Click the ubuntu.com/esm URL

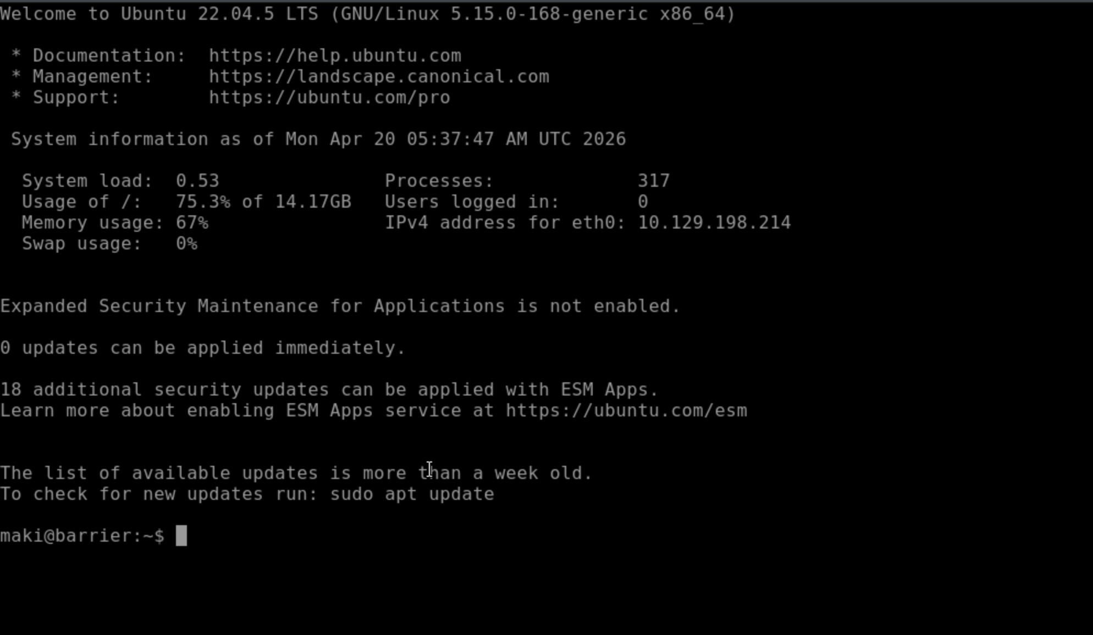pyautogui.click(x=626, y=410)
